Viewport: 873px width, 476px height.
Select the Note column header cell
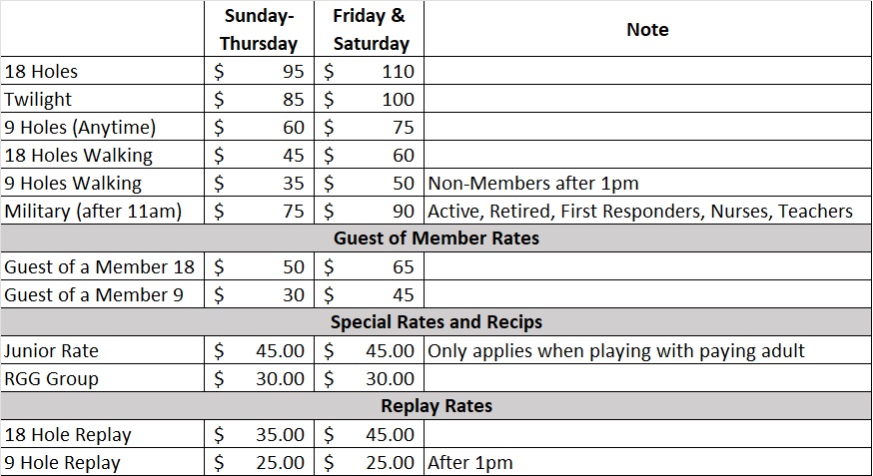click(x=647, y=29)
